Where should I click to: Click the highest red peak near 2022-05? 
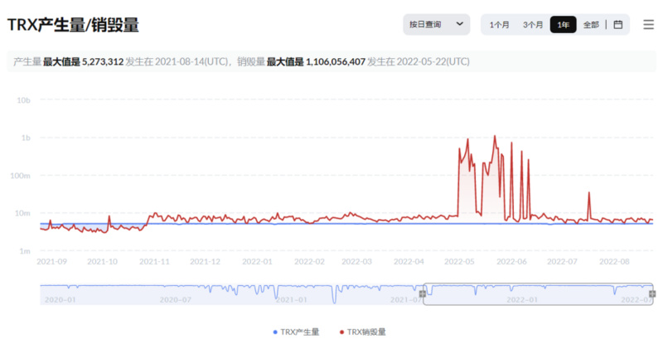[495, 136]
